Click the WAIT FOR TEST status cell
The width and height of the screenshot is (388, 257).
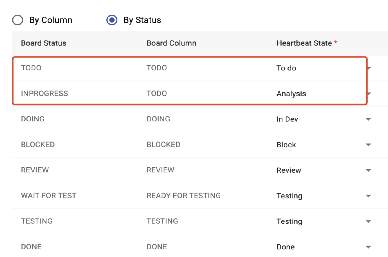(x=49, y=196)
